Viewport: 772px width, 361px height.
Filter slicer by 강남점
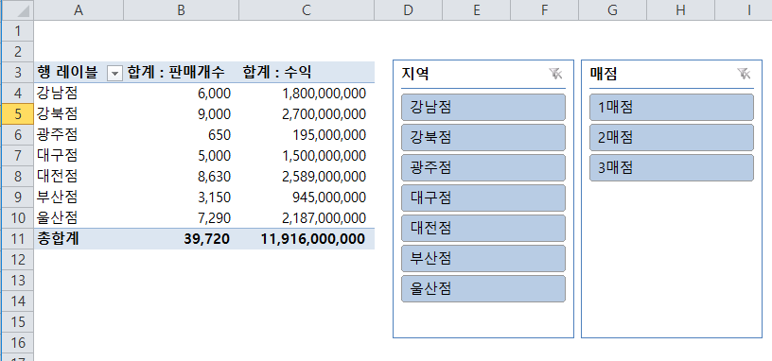483,107
